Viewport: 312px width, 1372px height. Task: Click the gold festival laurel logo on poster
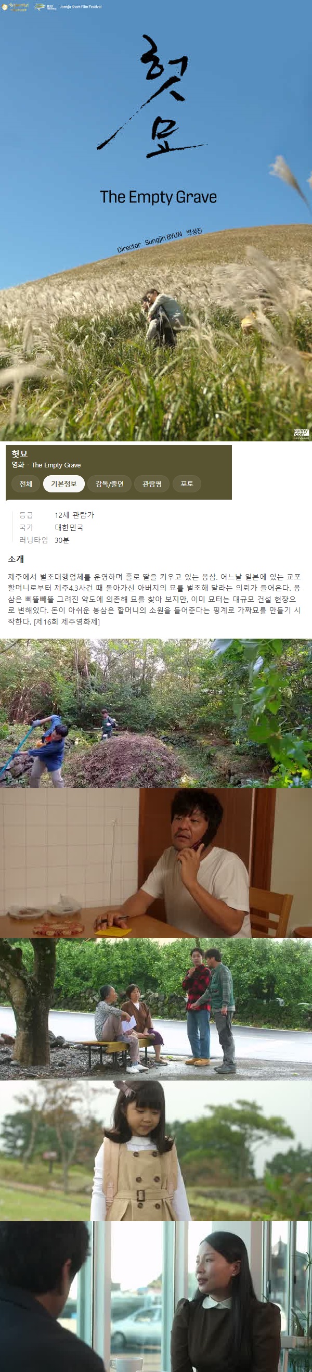[16, 7]
